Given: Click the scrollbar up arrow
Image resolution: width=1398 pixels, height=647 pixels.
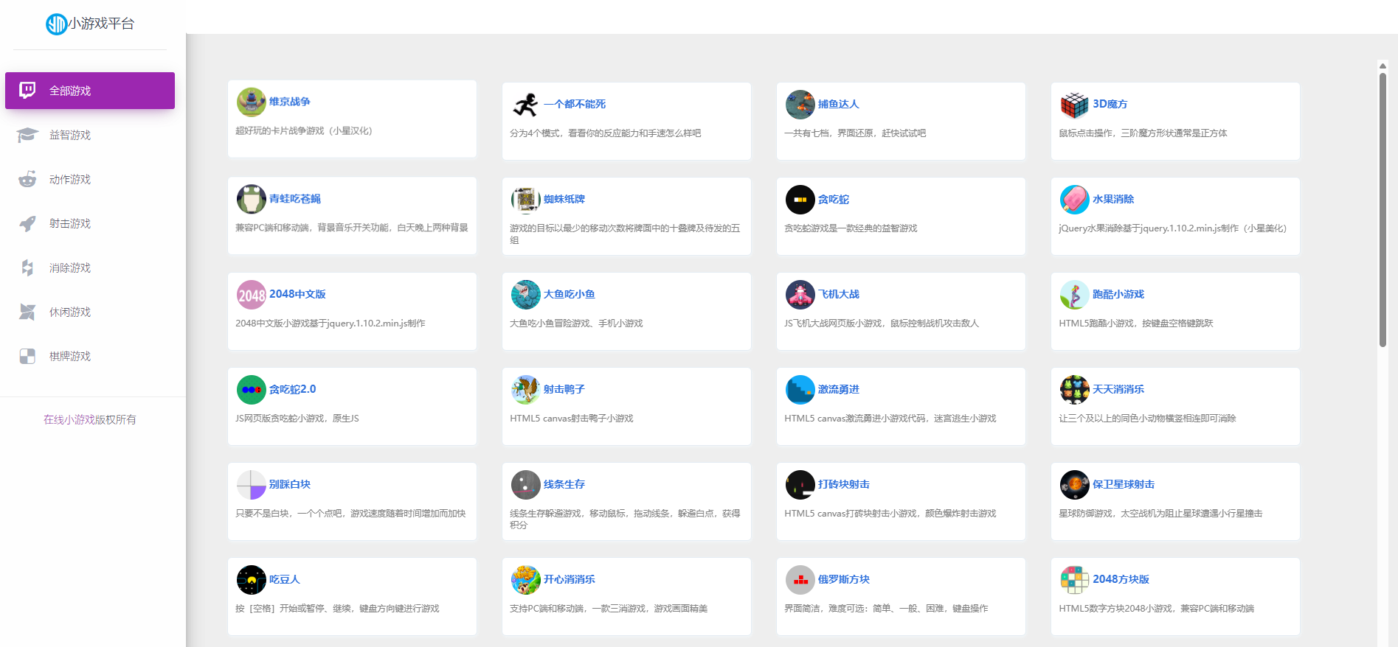Looking at the screenshot, I should [1383, 66].
